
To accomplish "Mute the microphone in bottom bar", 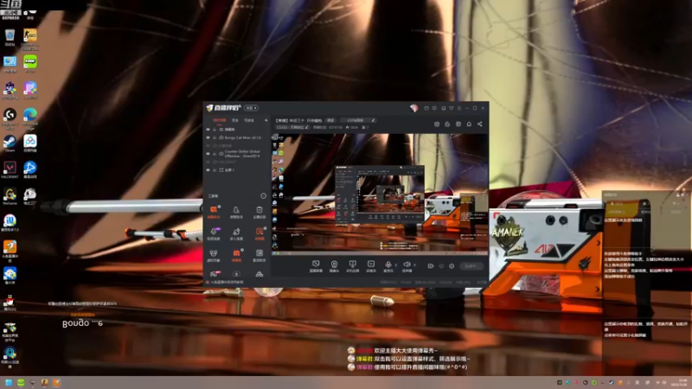I will point(388,266).
